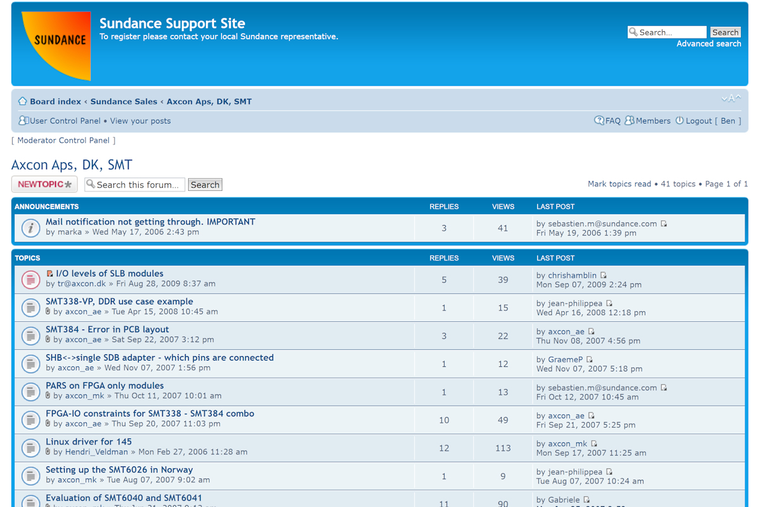Click the header Search button

tap(725, 32)
